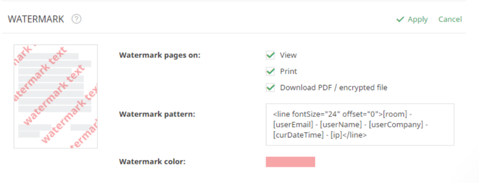Screen dimensions: 479x183
Task: Open the pink Watermark color swatch
Action: click(290, 162)
